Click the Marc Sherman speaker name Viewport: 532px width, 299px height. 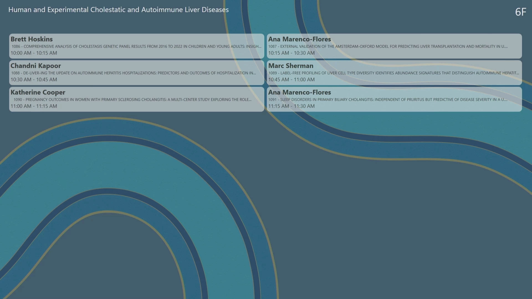pos(291,66)
